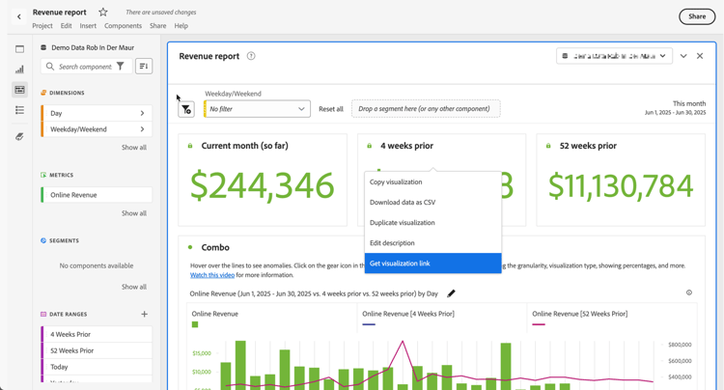This screenshot has width=724, height=390.
Task: Click the pencil edit icon by chart title
Action: coord(451,293)
